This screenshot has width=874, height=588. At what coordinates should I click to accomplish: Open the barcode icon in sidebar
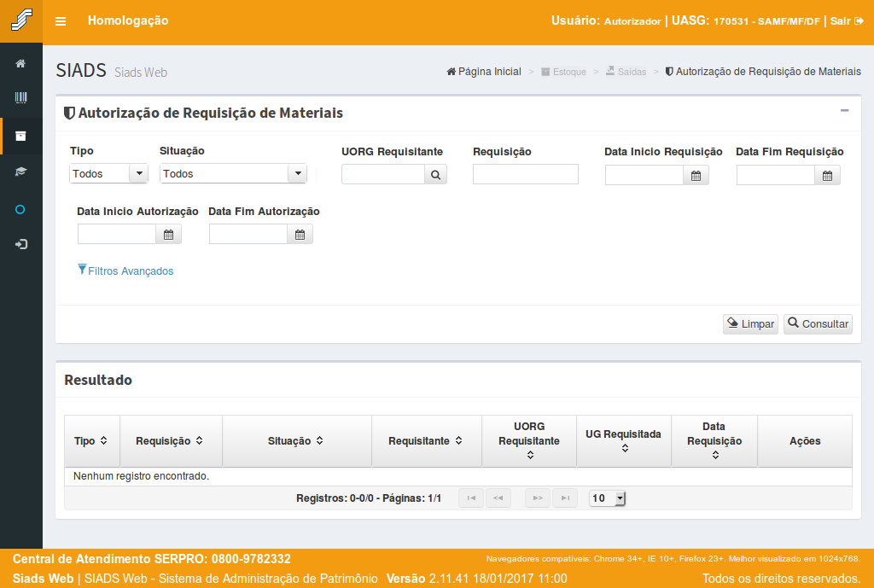(20, 97)
